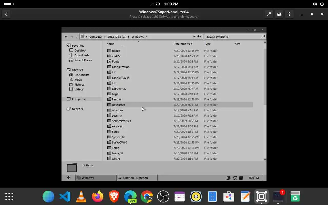Select Computer in navigation pane
Image resolution: width=328 pixels, height=205 pixels.
(x=78, y=99)
